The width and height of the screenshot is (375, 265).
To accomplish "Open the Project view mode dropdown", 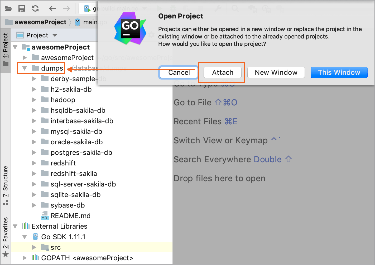I will [55, 35].
